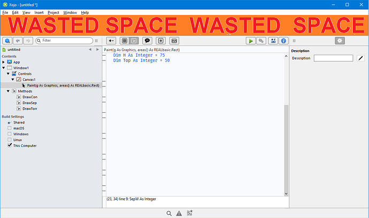Show the Issues warning triangle panel
Screen dimensions: 369x218
pyautogui.click(x=179, y=213)
